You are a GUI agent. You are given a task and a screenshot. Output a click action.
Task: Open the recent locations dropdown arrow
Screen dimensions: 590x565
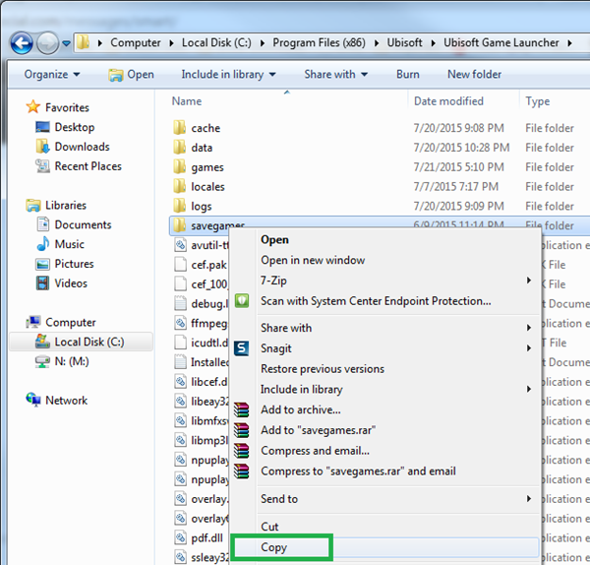pyautogui.click(x=66, y=43)
